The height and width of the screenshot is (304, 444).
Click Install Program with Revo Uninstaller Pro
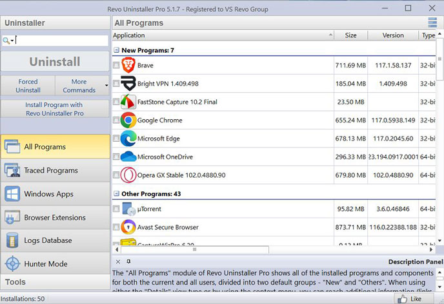pyautogui.click(x=55, y=109)
